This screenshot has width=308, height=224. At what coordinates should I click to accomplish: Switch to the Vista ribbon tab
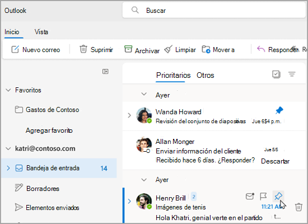(41, 32)
